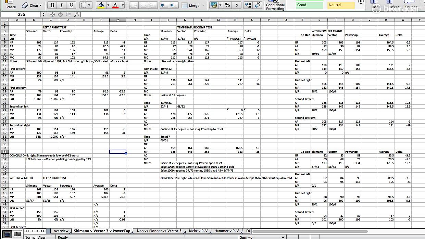425x239 pixels.
Task: Confirm entry with formula bar checkmark
Action: [x=60, y=14]
